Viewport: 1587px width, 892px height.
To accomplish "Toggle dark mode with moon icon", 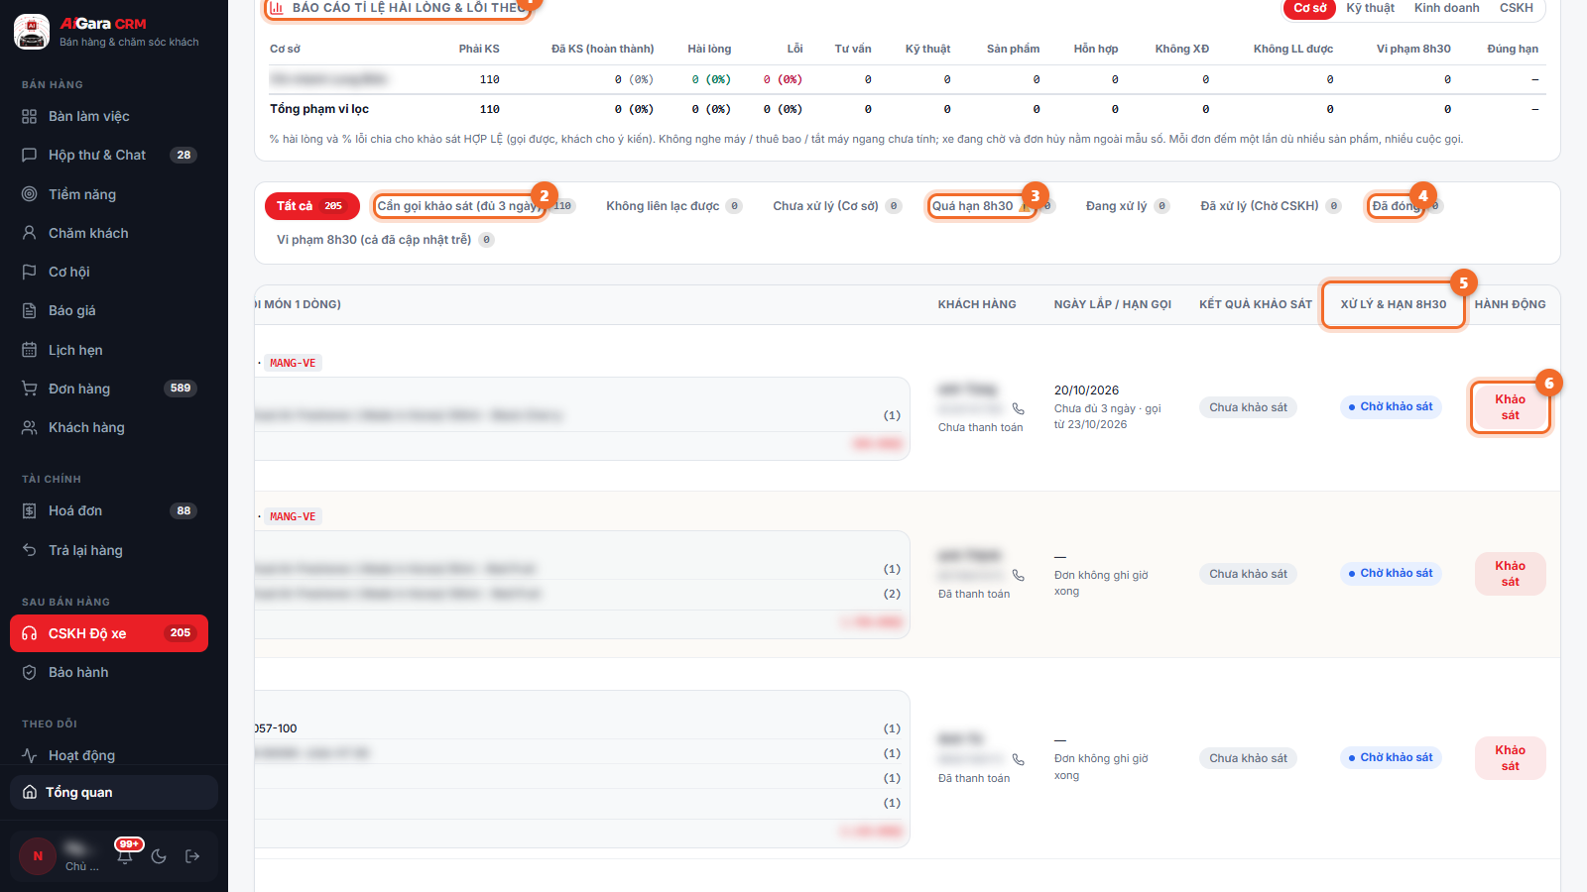I will tap(159, 856).
